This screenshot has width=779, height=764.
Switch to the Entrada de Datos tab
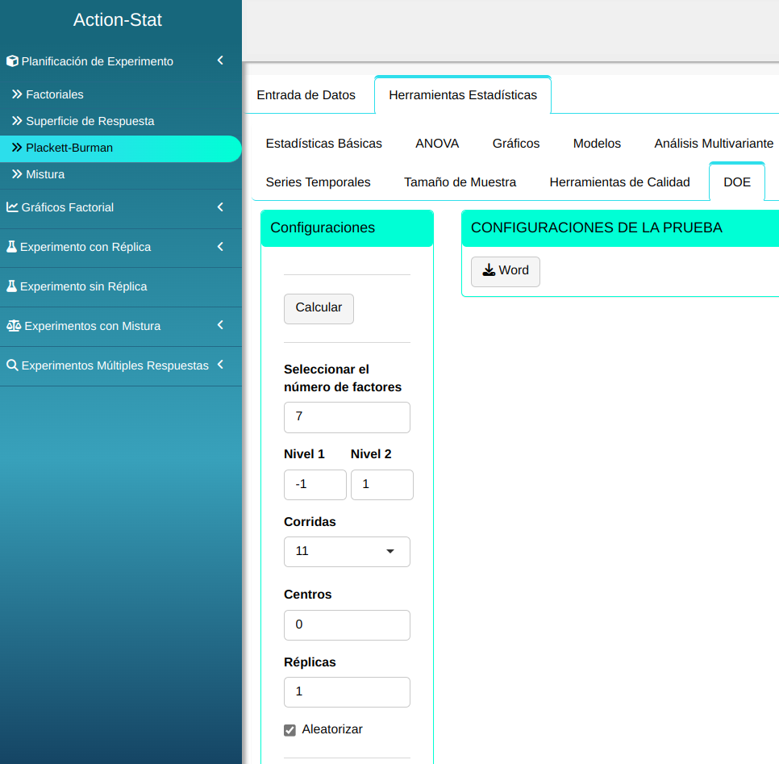click(306, 95)
